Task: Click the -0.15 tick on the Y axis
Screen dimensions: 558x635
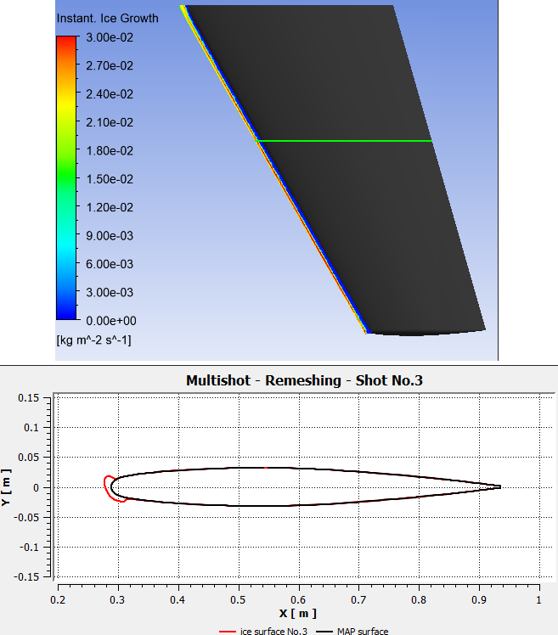Action: [x=26, y=576]
